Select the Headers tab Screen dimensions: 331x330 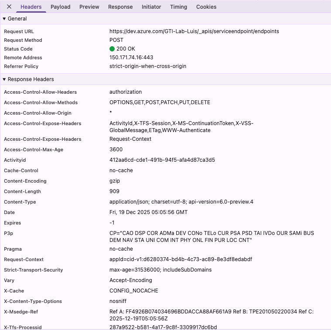31,7
